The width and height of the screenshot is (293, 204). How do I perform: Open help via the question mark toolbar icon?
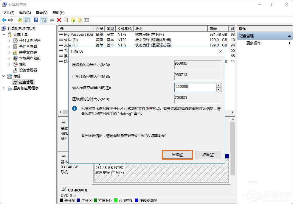pyautogui.click(x=35, y=20)
